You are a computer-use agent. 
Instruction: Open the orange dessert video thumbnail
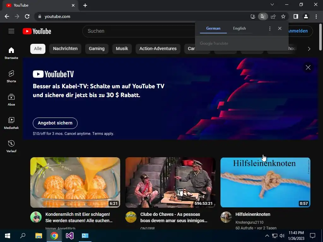(75, 182)
